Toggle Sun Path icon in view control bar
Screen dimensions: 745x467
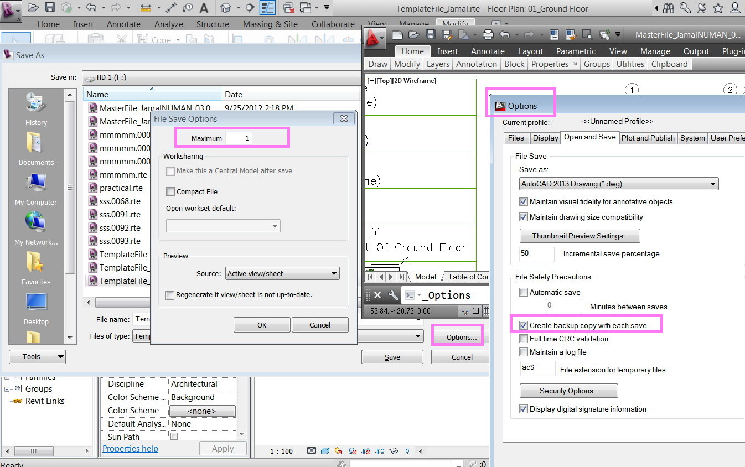click(x=338, y=451)
